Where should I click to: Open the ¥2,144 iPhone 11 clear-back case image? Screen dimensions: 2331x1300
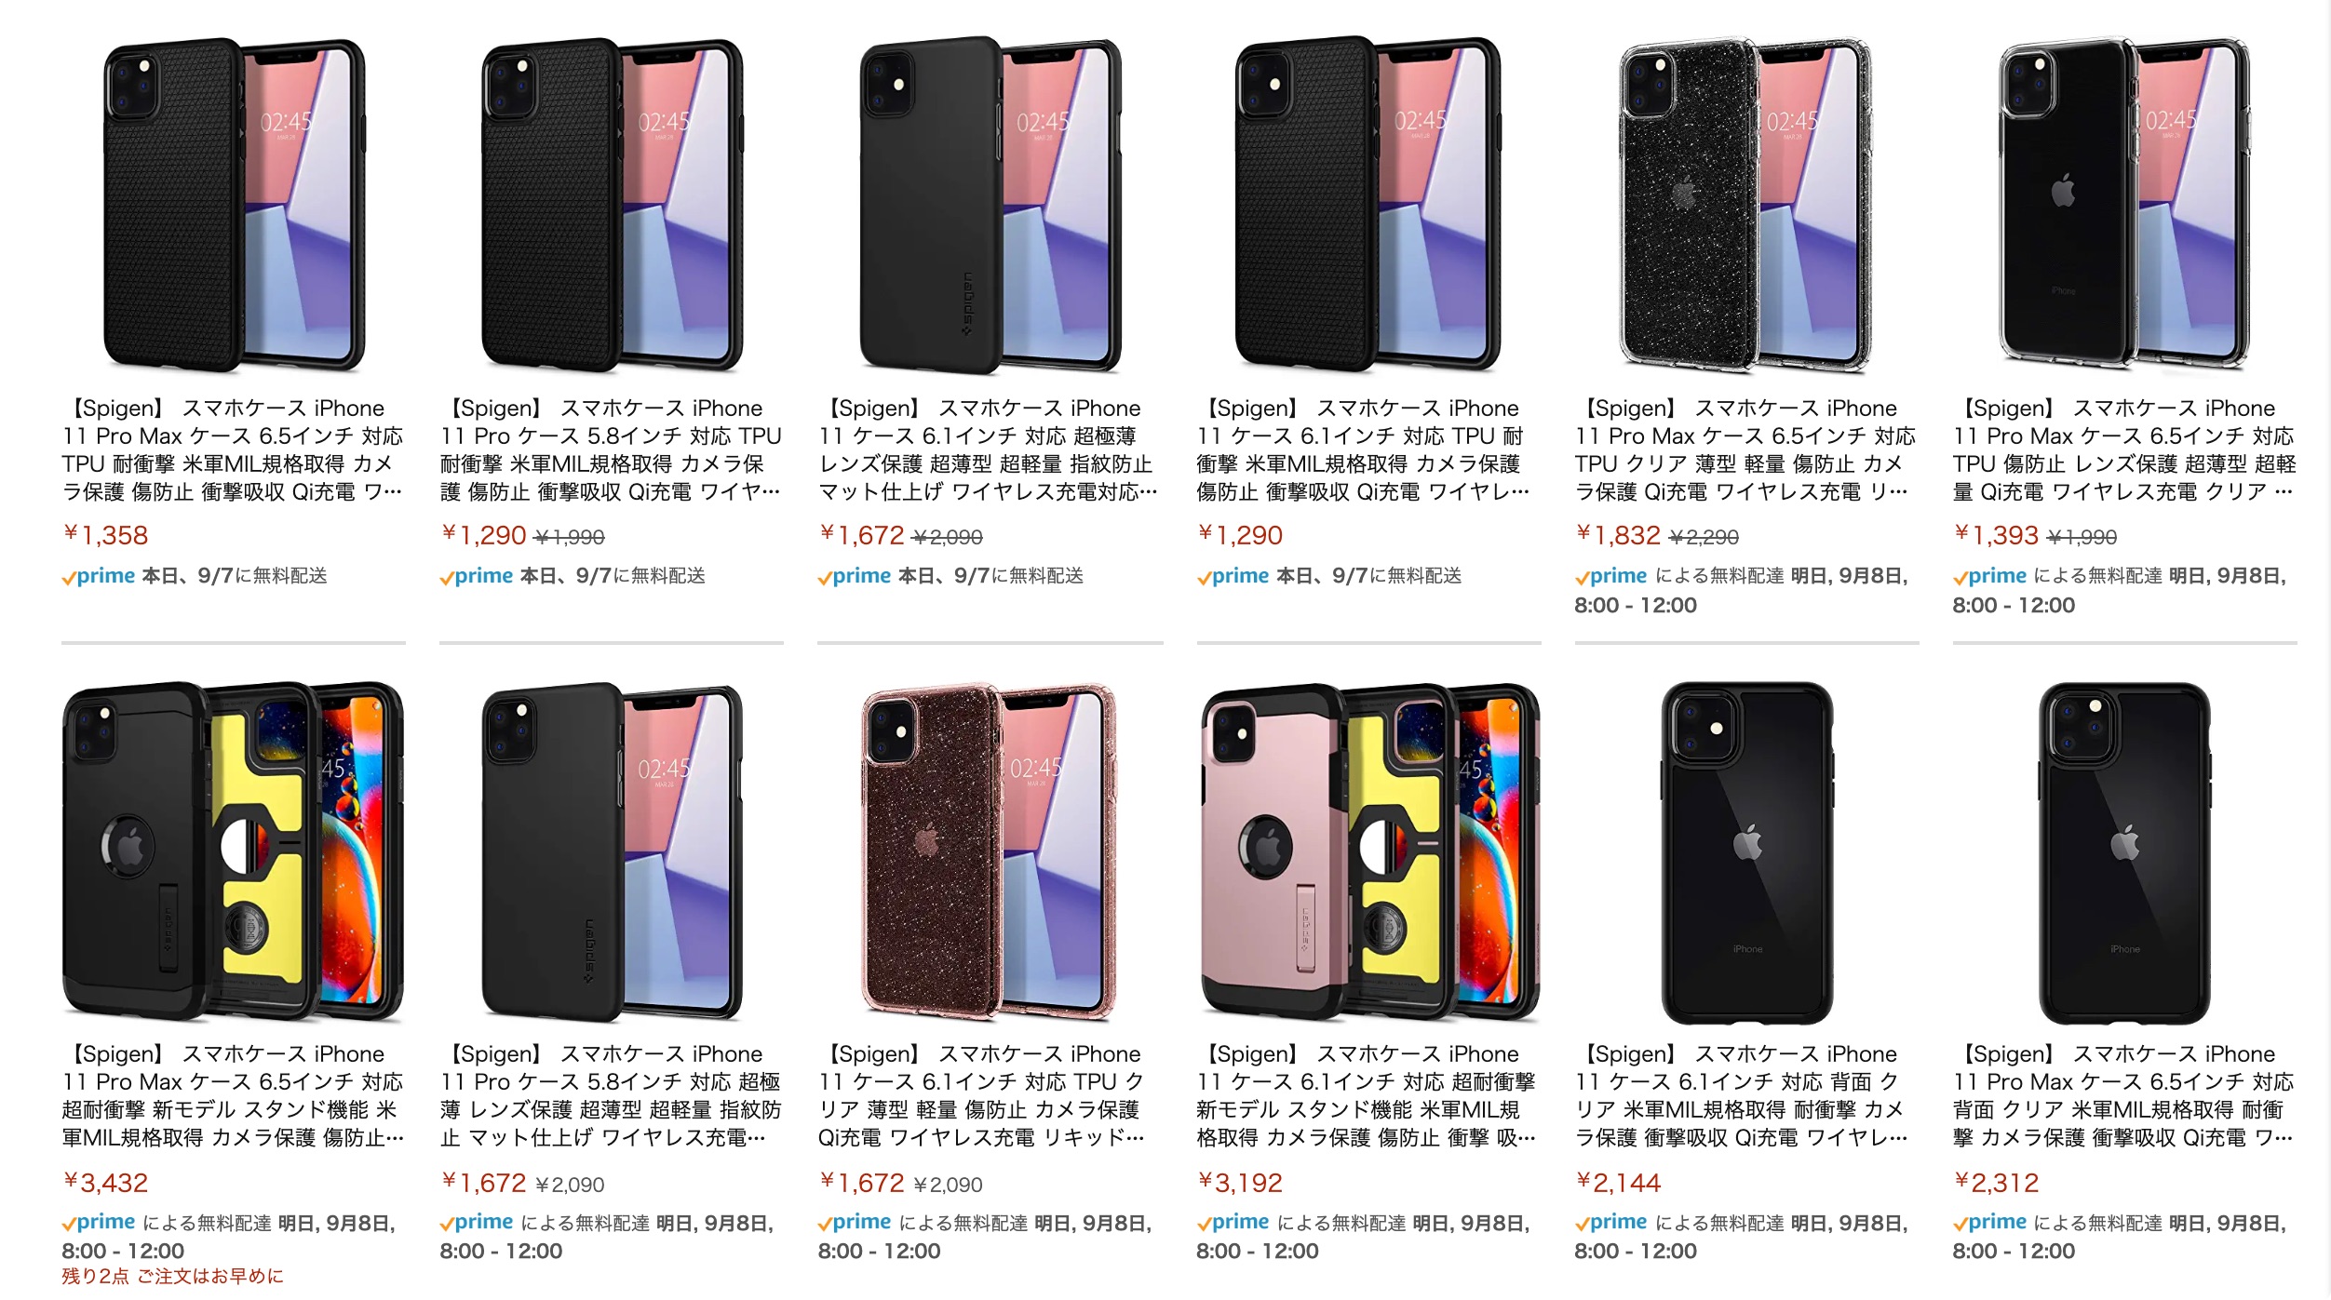(x=1746, y=851)
